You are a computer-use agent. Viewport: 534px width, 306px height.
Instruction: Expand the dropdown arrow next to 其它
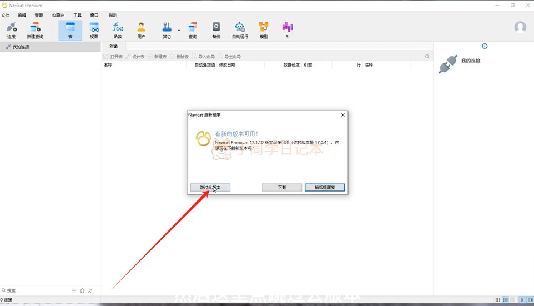point(179,31)
